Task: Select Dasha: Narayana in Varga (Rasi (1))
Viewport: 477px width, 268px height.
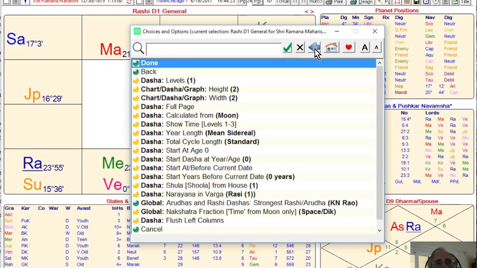Action: point(254,194)
